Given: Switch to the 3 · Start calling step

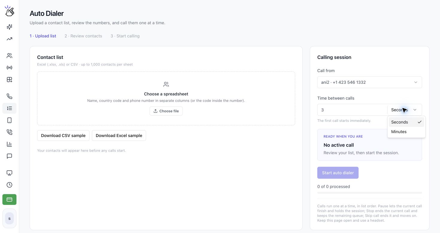Looking at the screenshot, I should coord(125,36).
